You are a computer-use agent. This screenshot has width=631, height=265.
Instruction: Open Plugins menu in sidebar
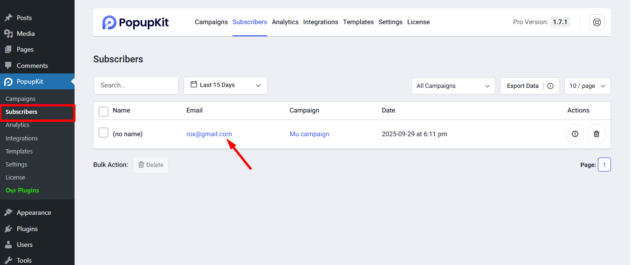[x=27, y=229]
